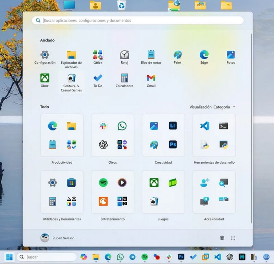Open the Explorador de archivos
274x264 pixels.
71,55
